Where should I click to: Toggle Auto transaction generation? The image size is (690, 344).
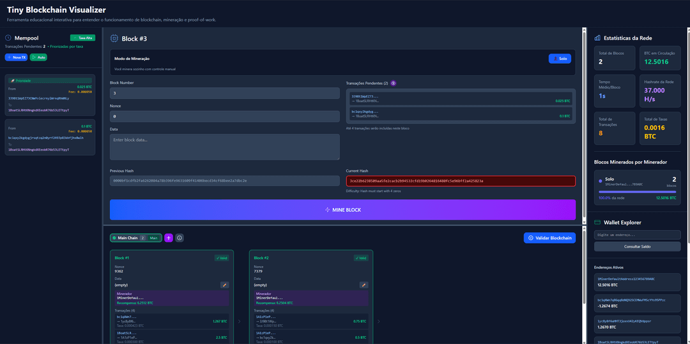click(x=38, y=57)
